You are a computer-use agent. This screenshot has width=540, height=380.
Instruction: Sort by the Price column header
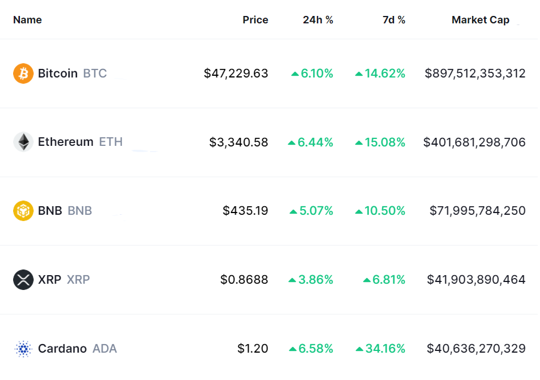255,20
